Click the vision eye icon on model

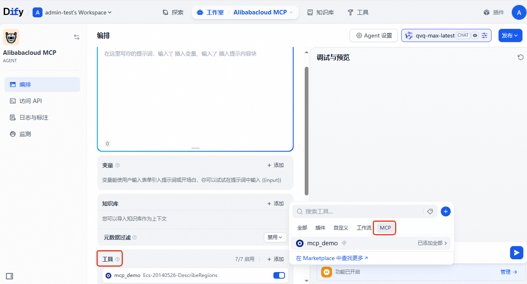pos(475,35)
